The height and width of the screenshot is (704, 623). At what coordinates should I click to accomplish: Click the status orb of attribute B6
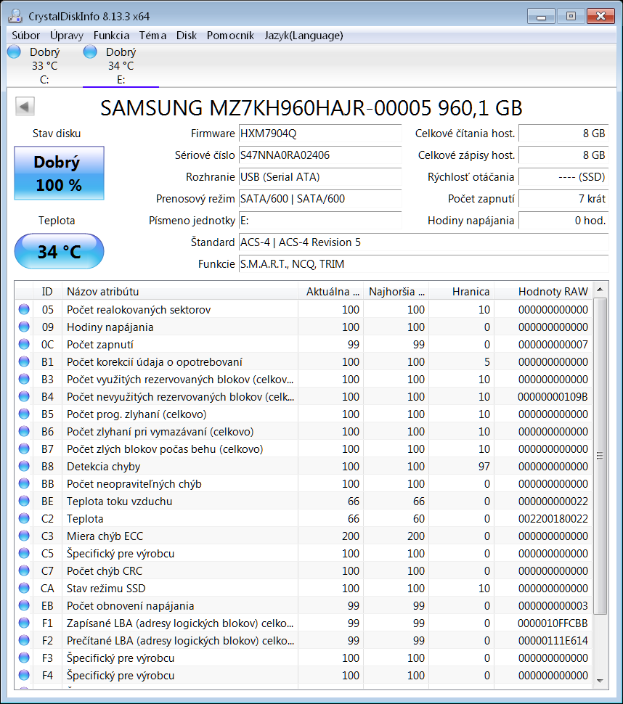pos(24,431)
